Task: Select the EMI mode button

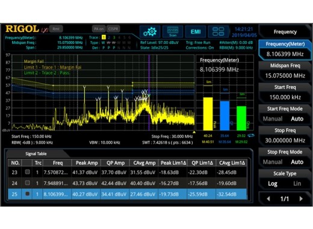Action: pos(196,32)
